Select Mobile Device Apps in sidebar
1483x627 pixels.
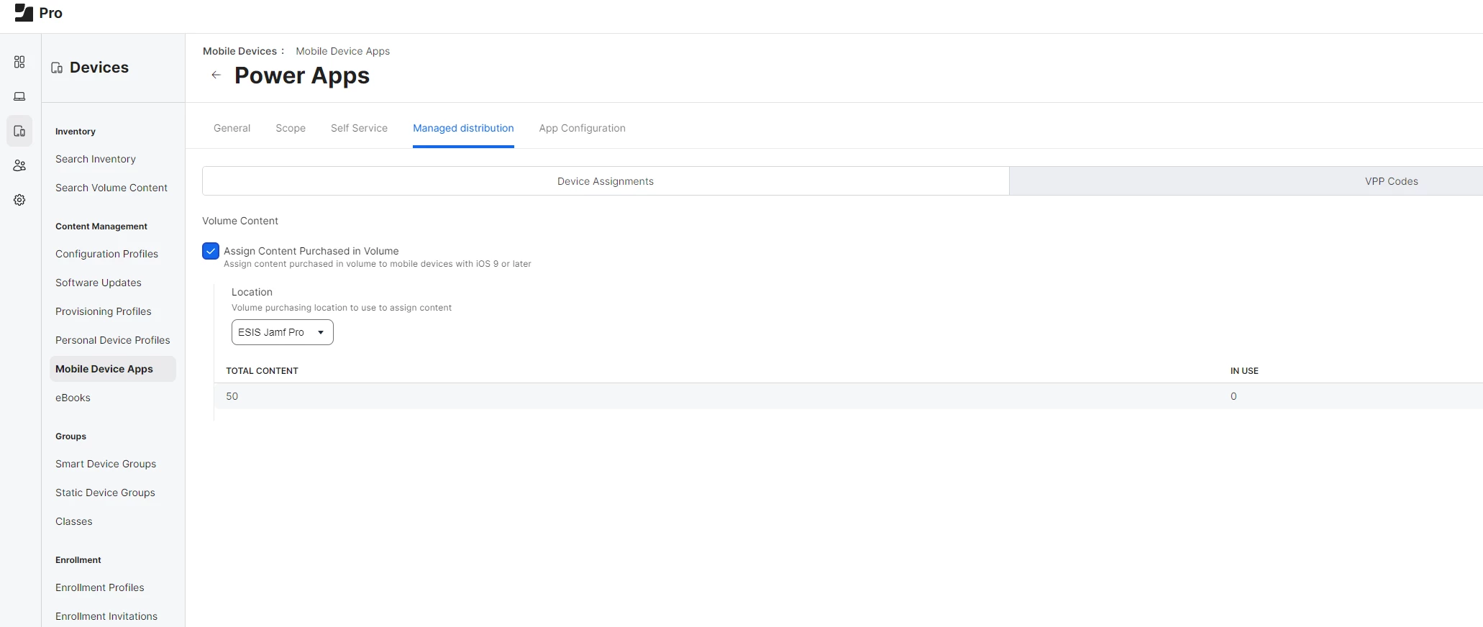coord(113,369)
